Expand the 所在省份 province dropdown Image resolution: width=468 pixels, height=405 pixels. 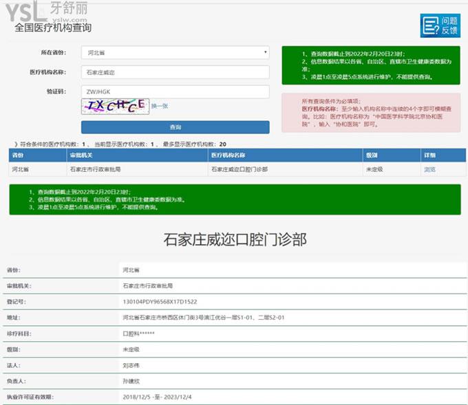(175, 52)
